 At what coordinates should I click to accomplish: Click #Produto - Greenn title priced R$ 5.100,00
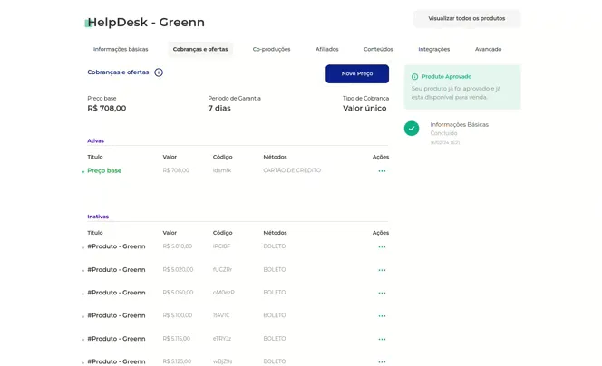[x=116, y=315]
